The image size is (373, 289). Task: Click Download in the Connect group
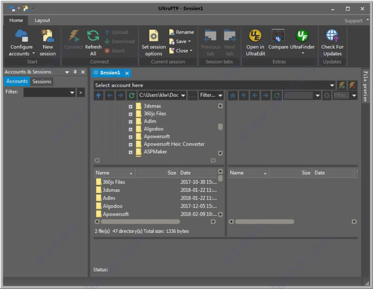[x=119, y=42]
